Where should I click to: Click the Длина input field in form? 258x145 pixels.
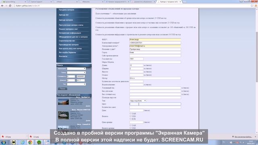coord(136,65)
